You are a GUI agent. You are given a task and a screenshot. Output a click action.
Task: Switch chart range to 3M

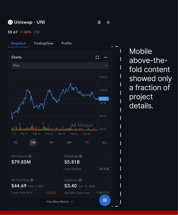click(x=69, y=142)
